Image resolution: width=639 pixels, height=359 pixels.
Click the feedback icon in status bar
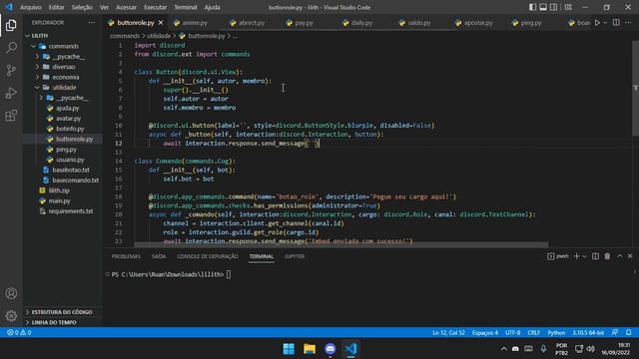point(615,332)
